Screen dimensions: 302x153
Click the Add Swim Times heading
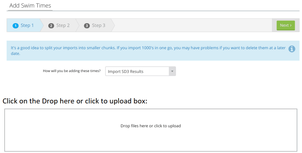[x=30, y=6]
